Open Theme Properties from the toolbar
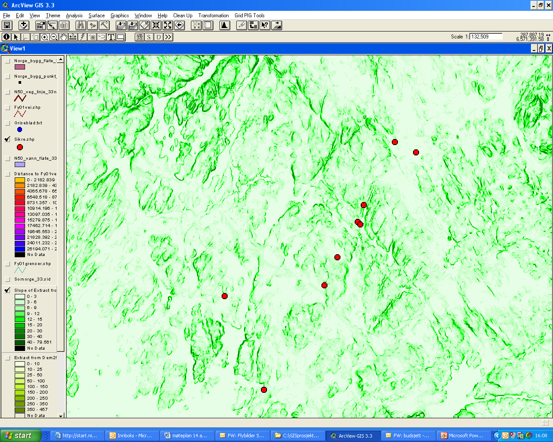 click(x=41, y=25)
